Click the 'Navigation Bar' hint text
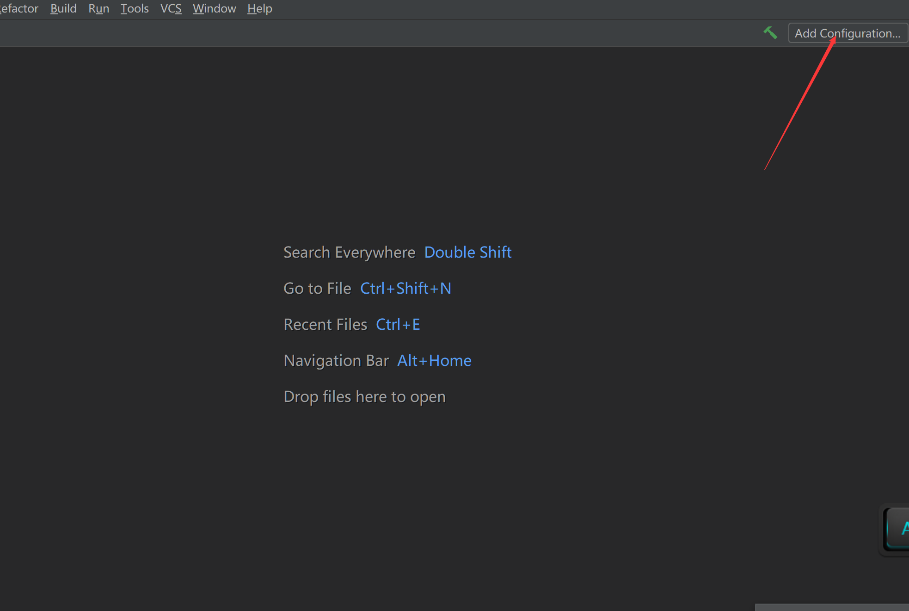 coord(336,361)
